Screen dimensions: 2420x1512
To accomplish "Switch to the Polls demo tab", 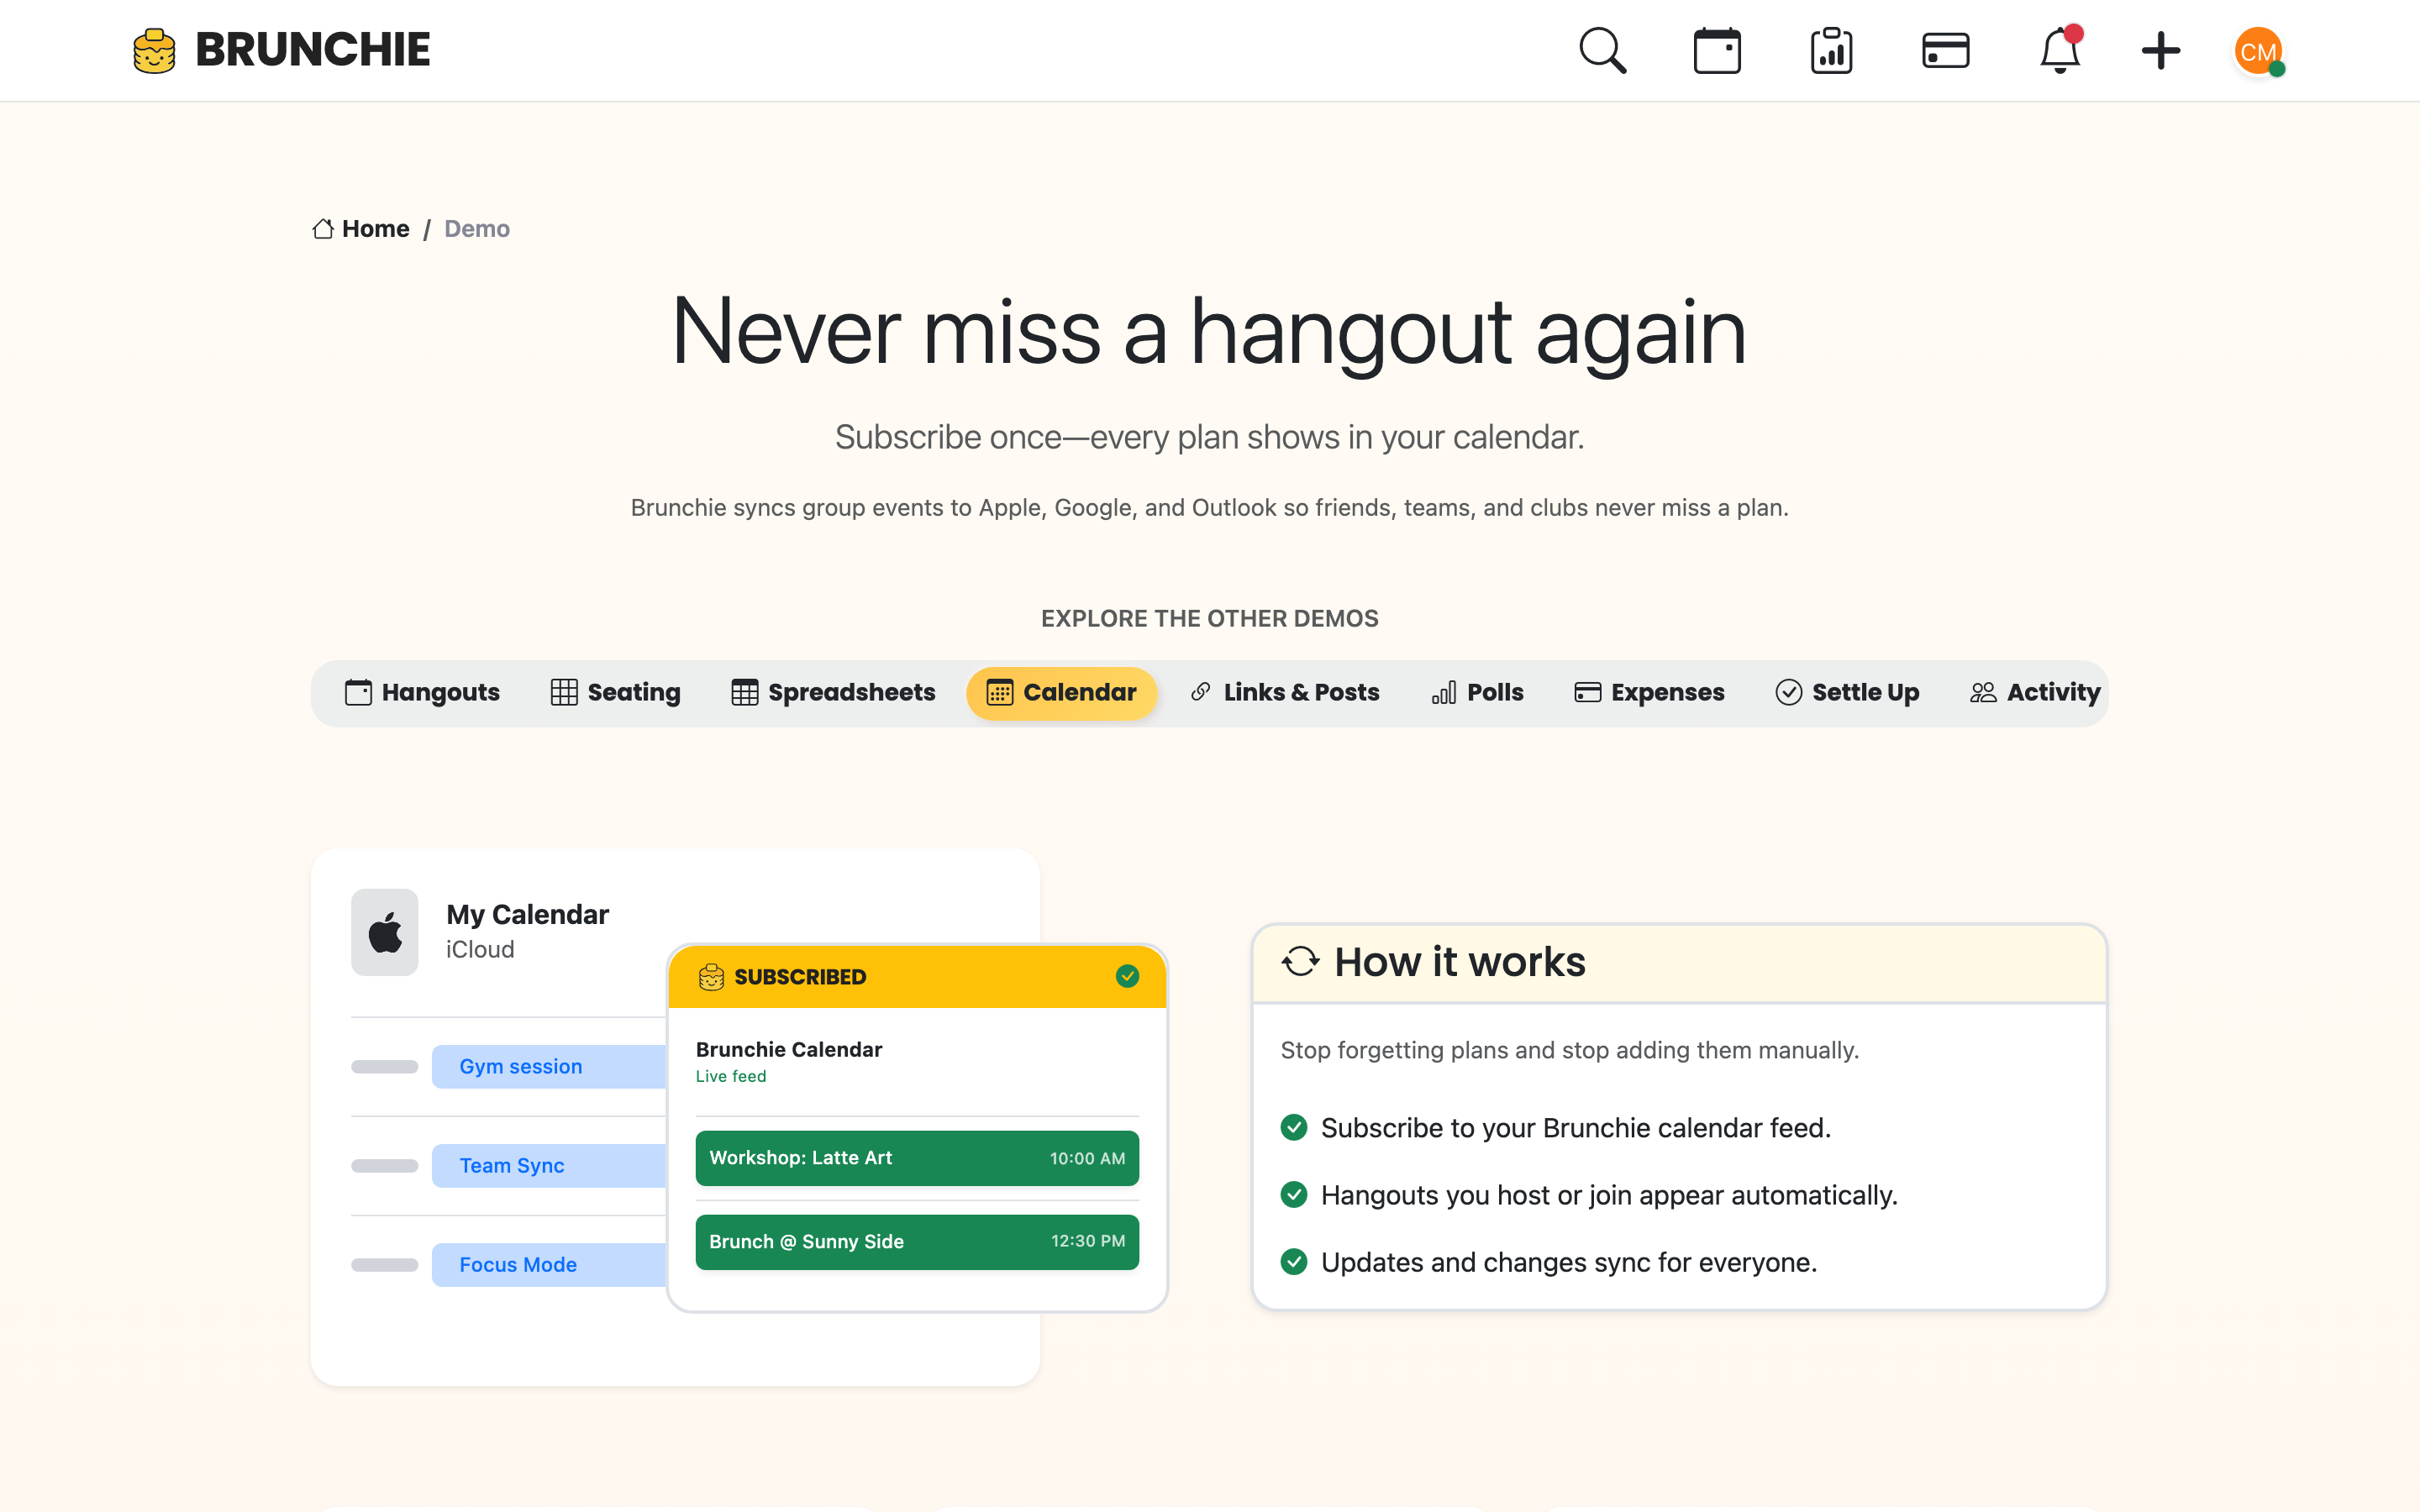I will (x=1477, y=692).
